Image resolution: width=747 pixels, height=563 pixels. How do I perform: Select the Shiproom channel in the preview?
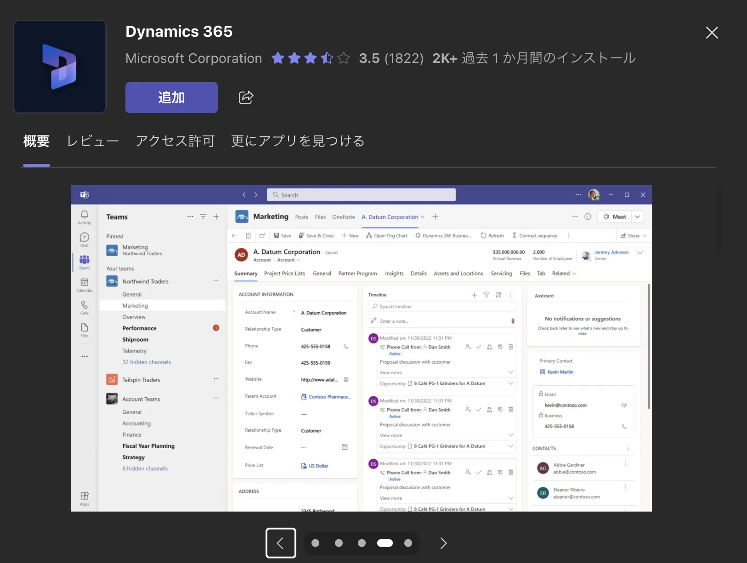coord(136,340)
